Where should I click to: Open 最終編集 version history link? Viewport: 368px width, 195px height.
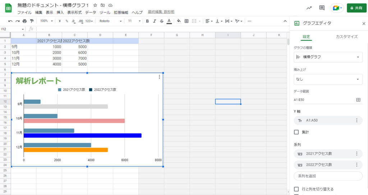coord(161,12)
